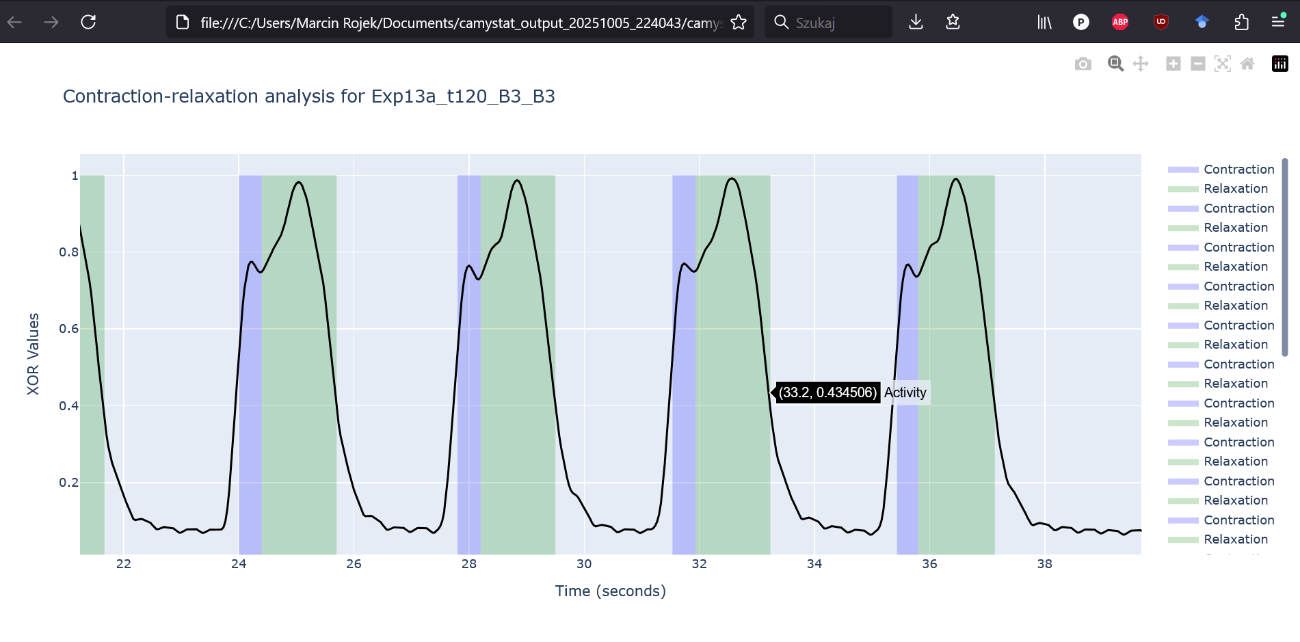Click the purple contraction band at 24 seconds
Screen dimensions: 1300x642
250,364
